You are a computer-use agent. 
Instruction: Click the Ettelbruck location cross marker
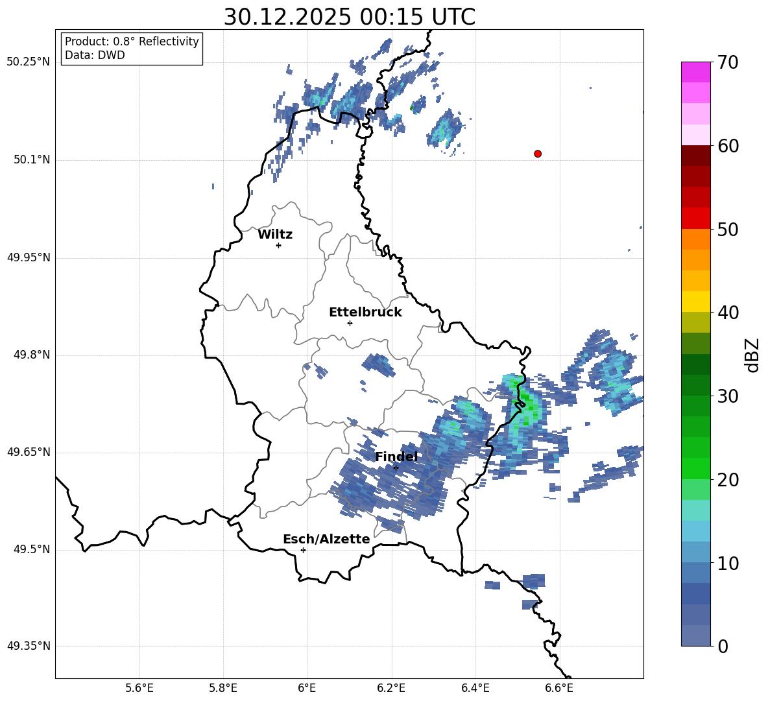pyautogui.click(x=350, y=323)
